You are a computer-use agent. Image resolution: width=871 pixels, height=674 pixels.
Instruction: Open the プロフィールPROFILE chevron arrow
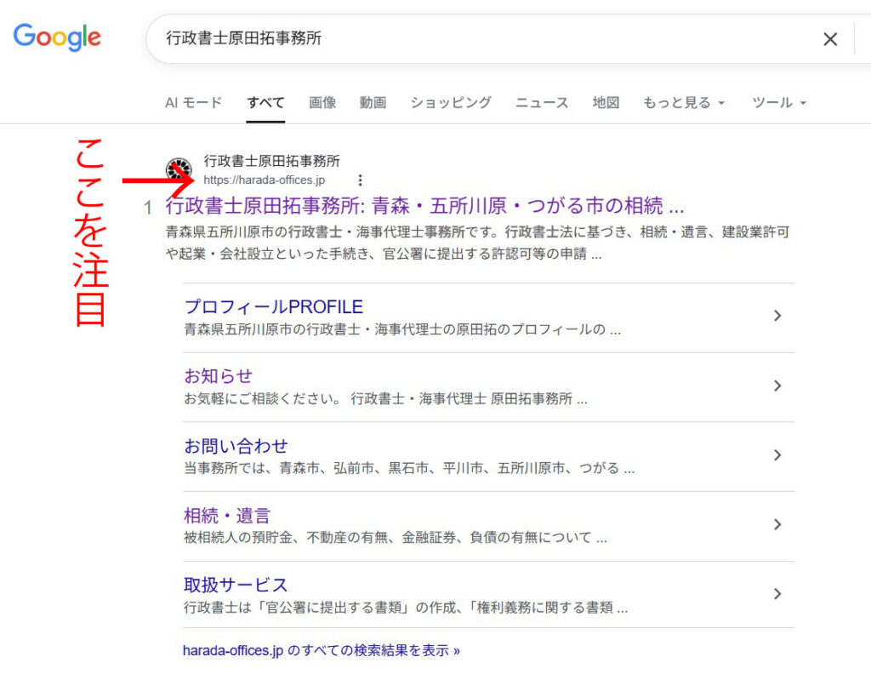point(777,316)
